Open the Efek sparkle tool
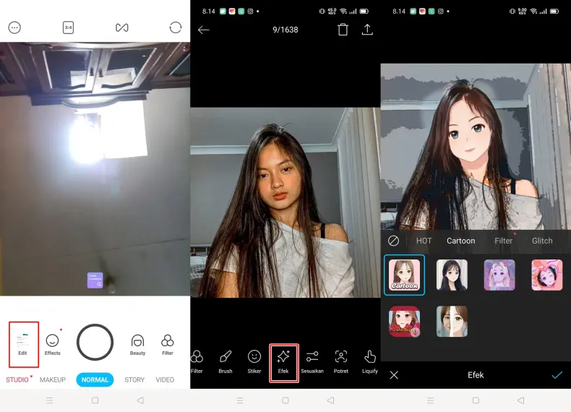The image size is (571, 412). pyautogui.click(x=283, y=361)
